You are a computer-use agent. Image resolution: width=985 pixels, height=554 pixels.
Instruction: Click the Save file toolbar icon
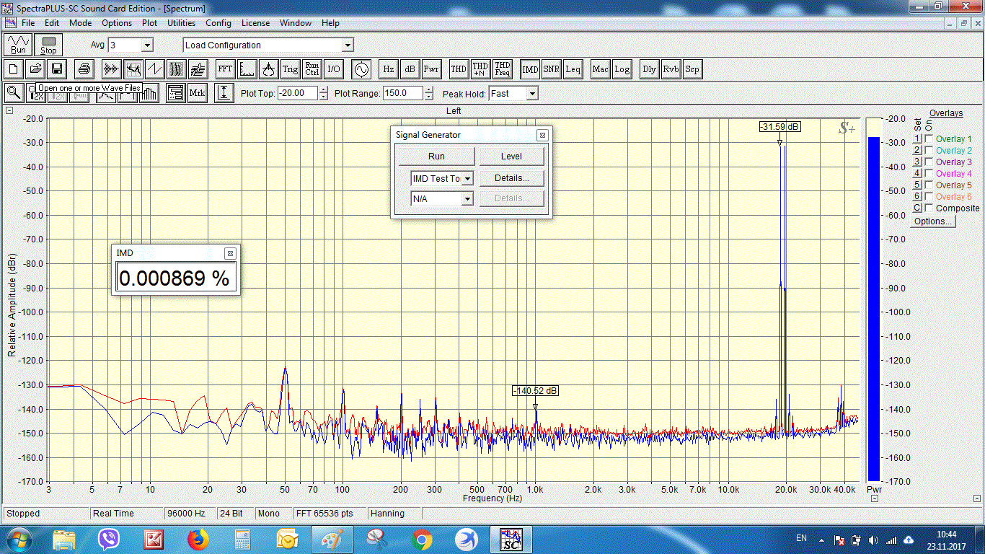coord(56,69)
